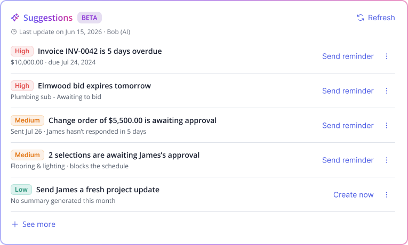The width and height of the screenshot is (408, 245).
Task: Send reminder for James's selections approval
Action: click(348, 160)
